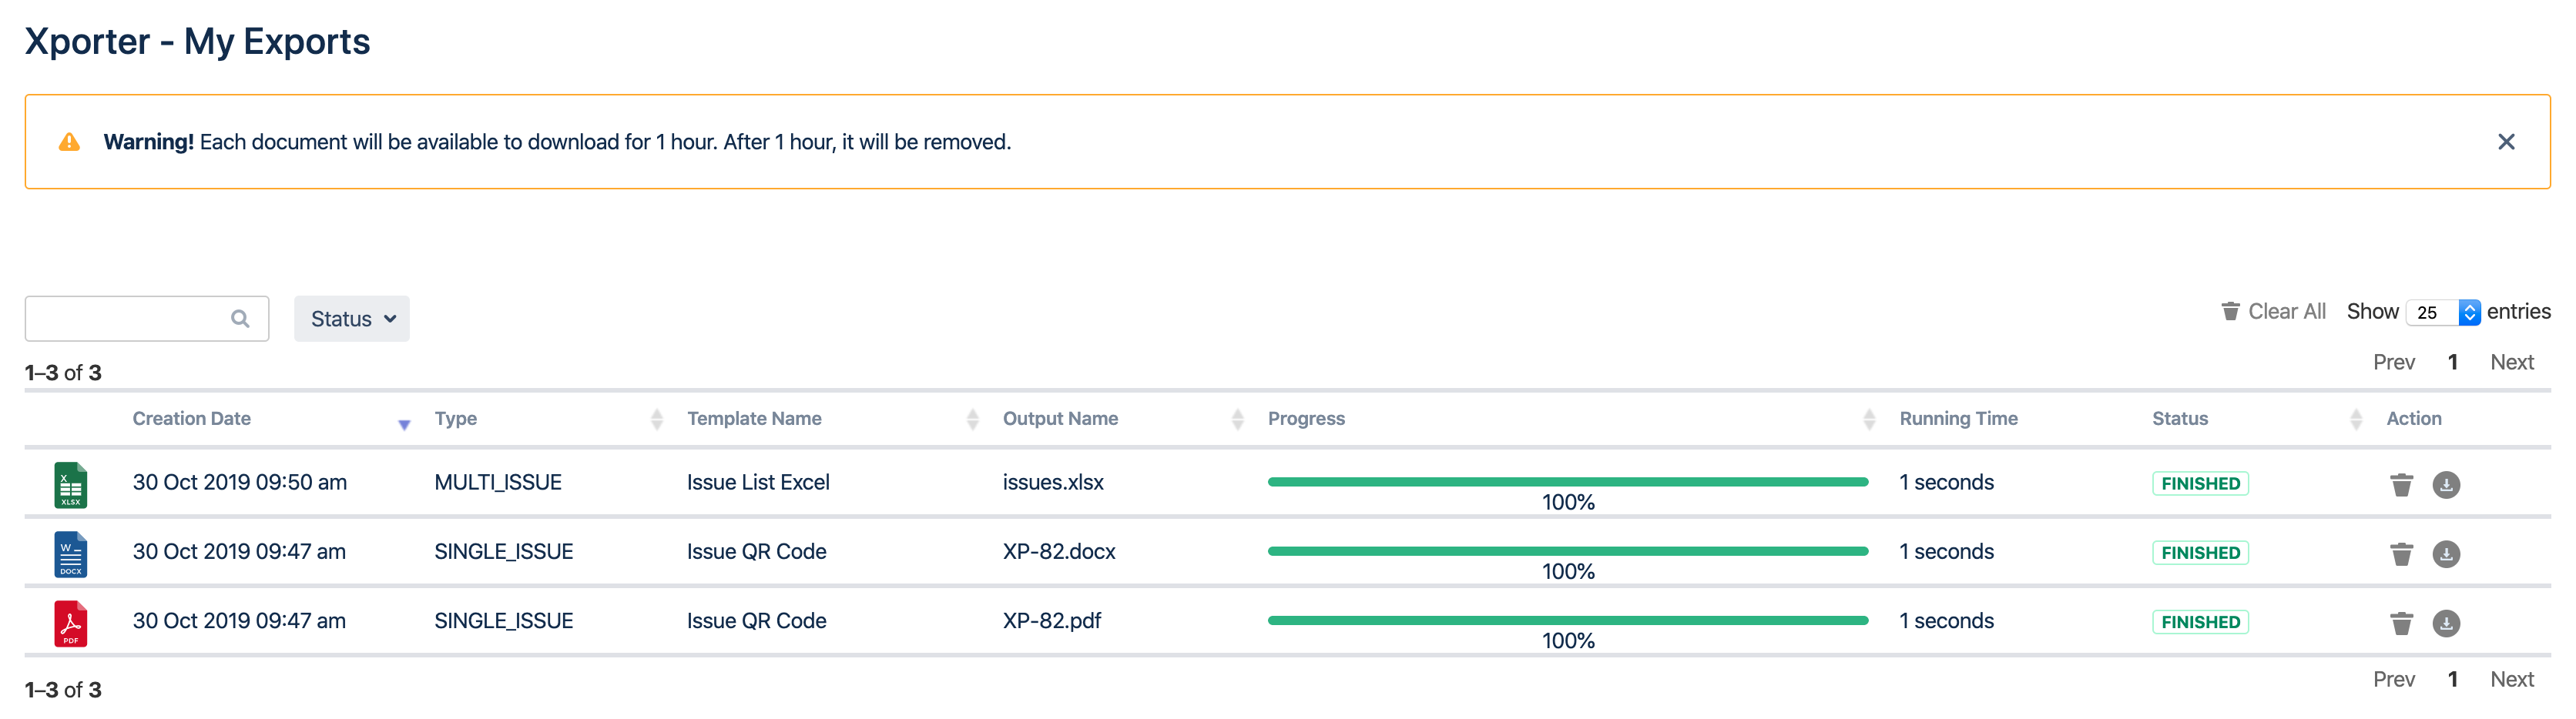
Task: Delete the issues.xlsx export
Action: coord(2401,485)
